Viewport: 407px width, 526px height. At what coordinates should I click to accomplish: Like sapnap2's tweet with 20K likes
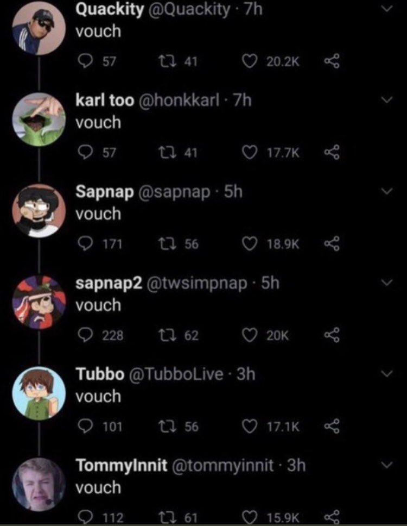[250, 335]
